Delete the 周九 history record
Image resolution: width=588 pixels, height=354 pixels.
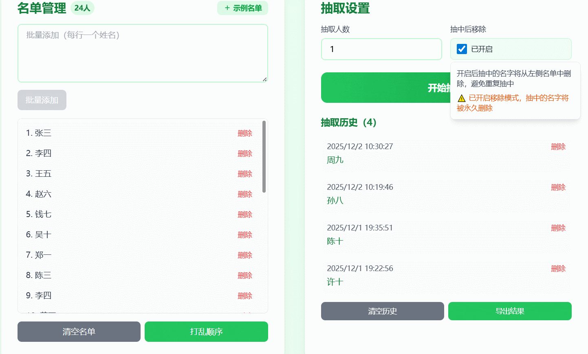point(558,146)
